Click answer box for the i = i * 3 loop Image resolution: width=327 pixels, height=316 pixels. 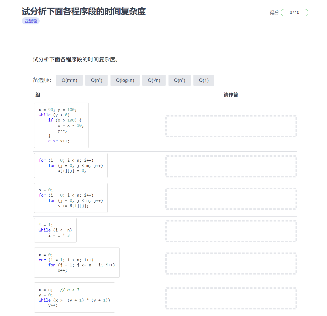[231, 231]
